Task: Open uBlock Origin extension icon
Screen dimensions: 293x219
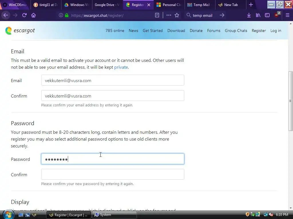Action: 277,15
